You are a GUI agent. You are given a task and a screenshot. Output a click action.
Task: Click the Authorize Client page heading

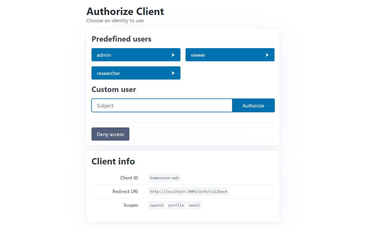point(125,11)
